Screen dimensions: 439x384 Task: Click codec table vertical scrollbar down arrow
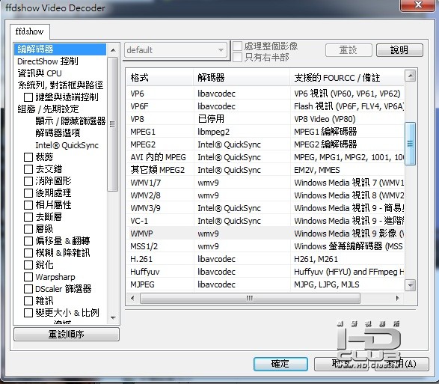tap(411, 285)
